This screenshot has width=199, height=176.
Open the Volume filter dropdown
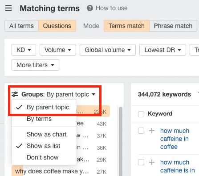pyautogui.click(x=58, y=50)
